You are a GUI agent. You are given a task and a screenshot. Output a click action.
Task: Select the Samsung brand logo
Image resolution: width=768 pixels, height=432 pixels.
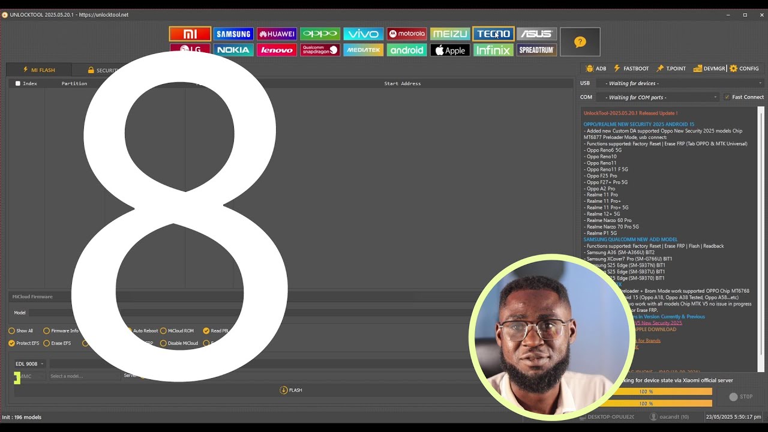[x=233, y=34]
